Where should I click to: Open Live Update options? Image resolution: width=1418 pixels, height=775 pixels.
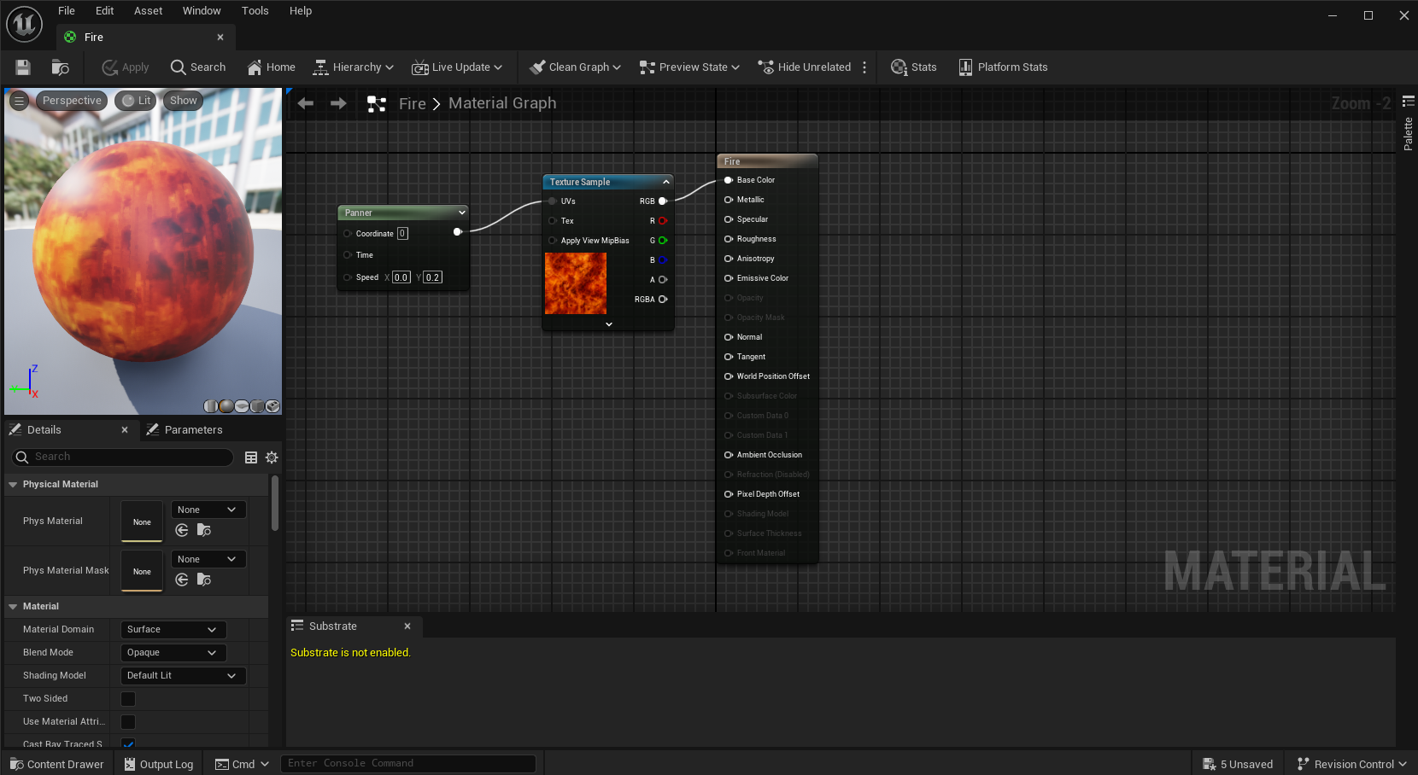pos(457,67)
